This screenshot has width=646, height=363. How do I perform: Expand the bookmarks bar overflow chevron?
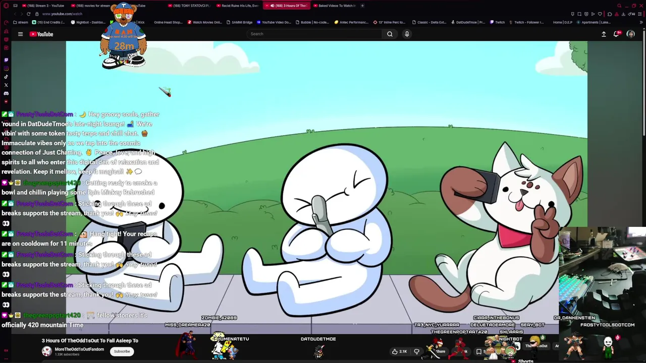[641, 22]
